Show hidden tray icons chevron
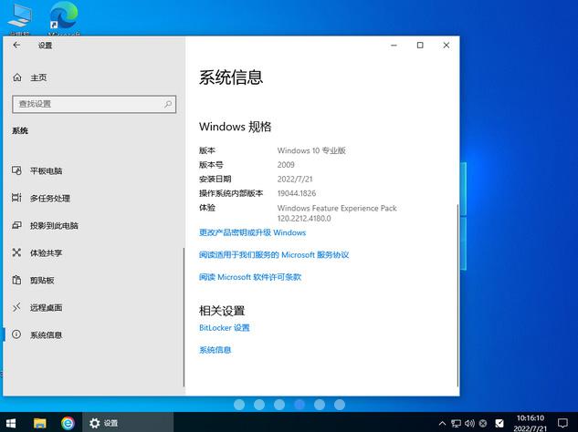 tap(442, 423)
